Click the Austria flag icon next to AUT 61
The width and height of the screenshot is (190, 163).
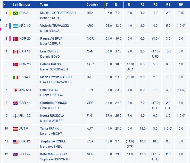click(16, 129)
